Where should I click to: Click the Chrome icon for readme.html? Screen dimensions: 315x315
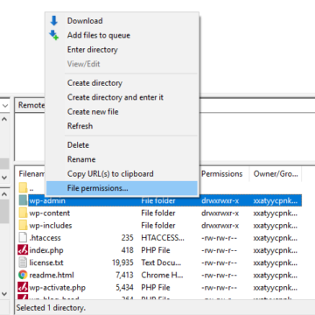click(x=23, y=275)
